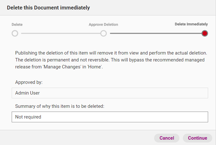Viewport: 216px width, 145px height.
Task: Click empty area of the dialog footer bar
Action: 76,137
